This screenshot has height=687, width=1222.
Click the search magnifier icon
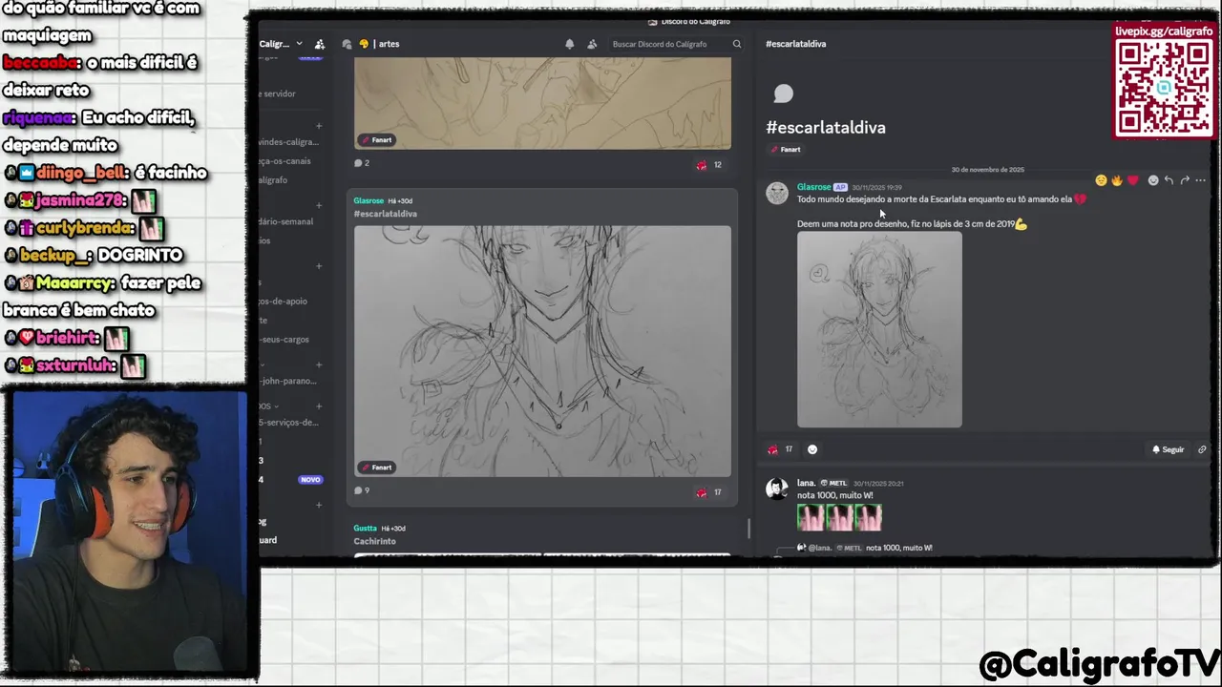[737, 44]
